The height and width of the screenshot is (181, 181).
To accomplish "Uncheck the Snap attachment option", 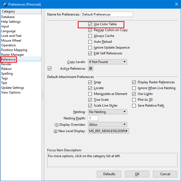I will click(90, 82).
